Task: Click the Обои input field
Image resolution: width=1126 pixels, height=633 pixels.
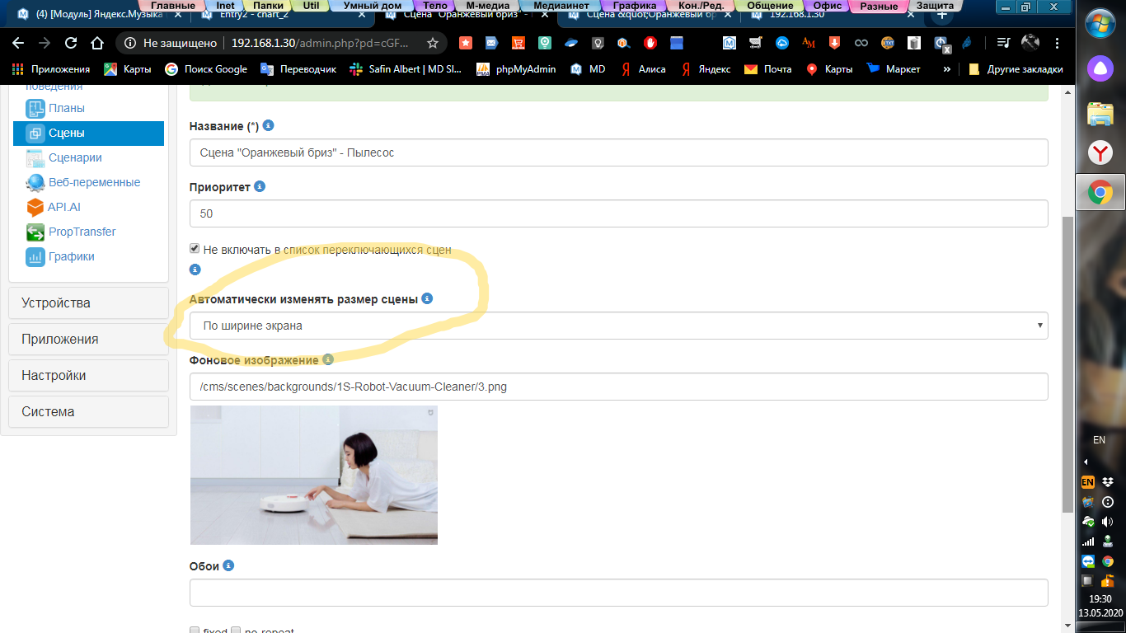Action: pyautogui.click(x=619, y=593)
